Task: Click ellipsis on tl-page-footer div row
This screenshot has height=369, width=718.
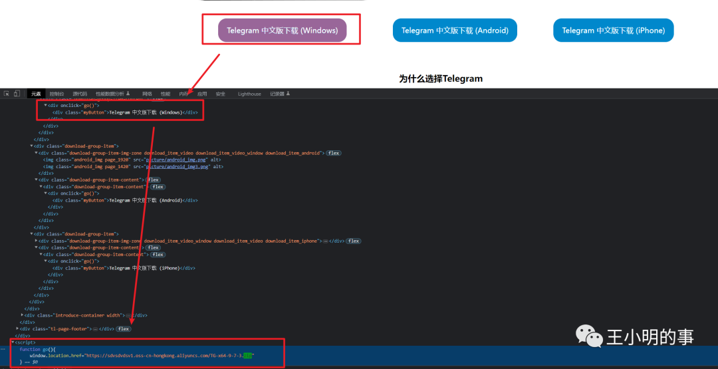Action: coord(95,328)
